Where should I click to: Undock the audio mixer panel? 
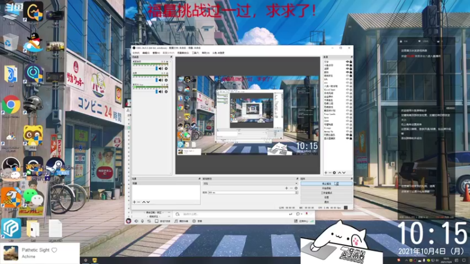171,57
